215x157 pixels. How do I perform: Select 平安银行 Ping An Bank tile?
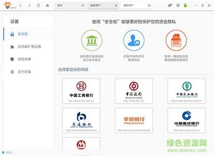click(134, 120)
